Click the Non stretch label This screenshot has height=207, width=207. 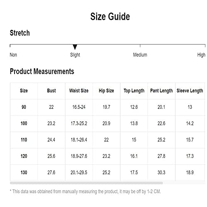(x=13, y=55)
